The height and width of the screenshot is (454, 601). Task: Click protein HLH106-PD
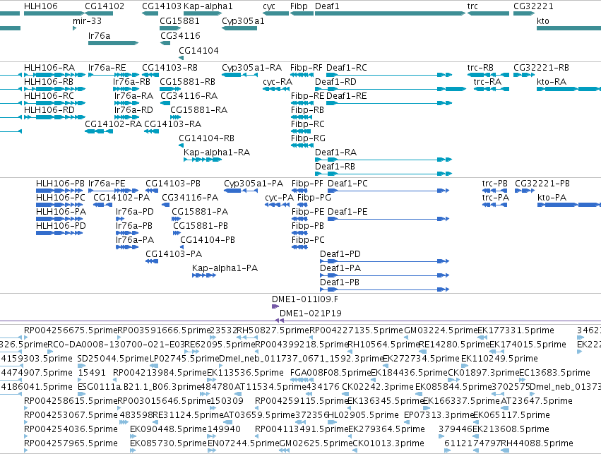coord(59,233)
